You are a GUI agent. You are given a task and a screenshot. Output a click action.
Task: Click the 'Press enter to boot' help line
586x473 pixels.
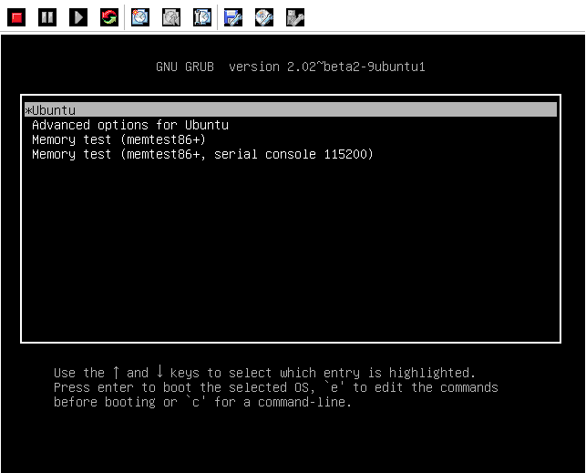[276, 387]
